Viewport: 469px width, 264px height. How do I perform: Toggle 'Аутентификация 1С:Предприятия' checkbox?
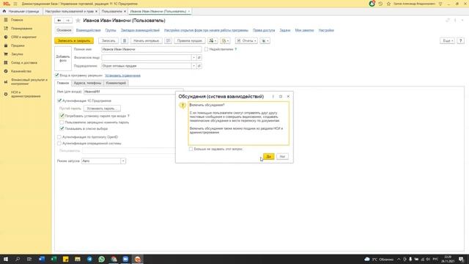pos(59,100)
